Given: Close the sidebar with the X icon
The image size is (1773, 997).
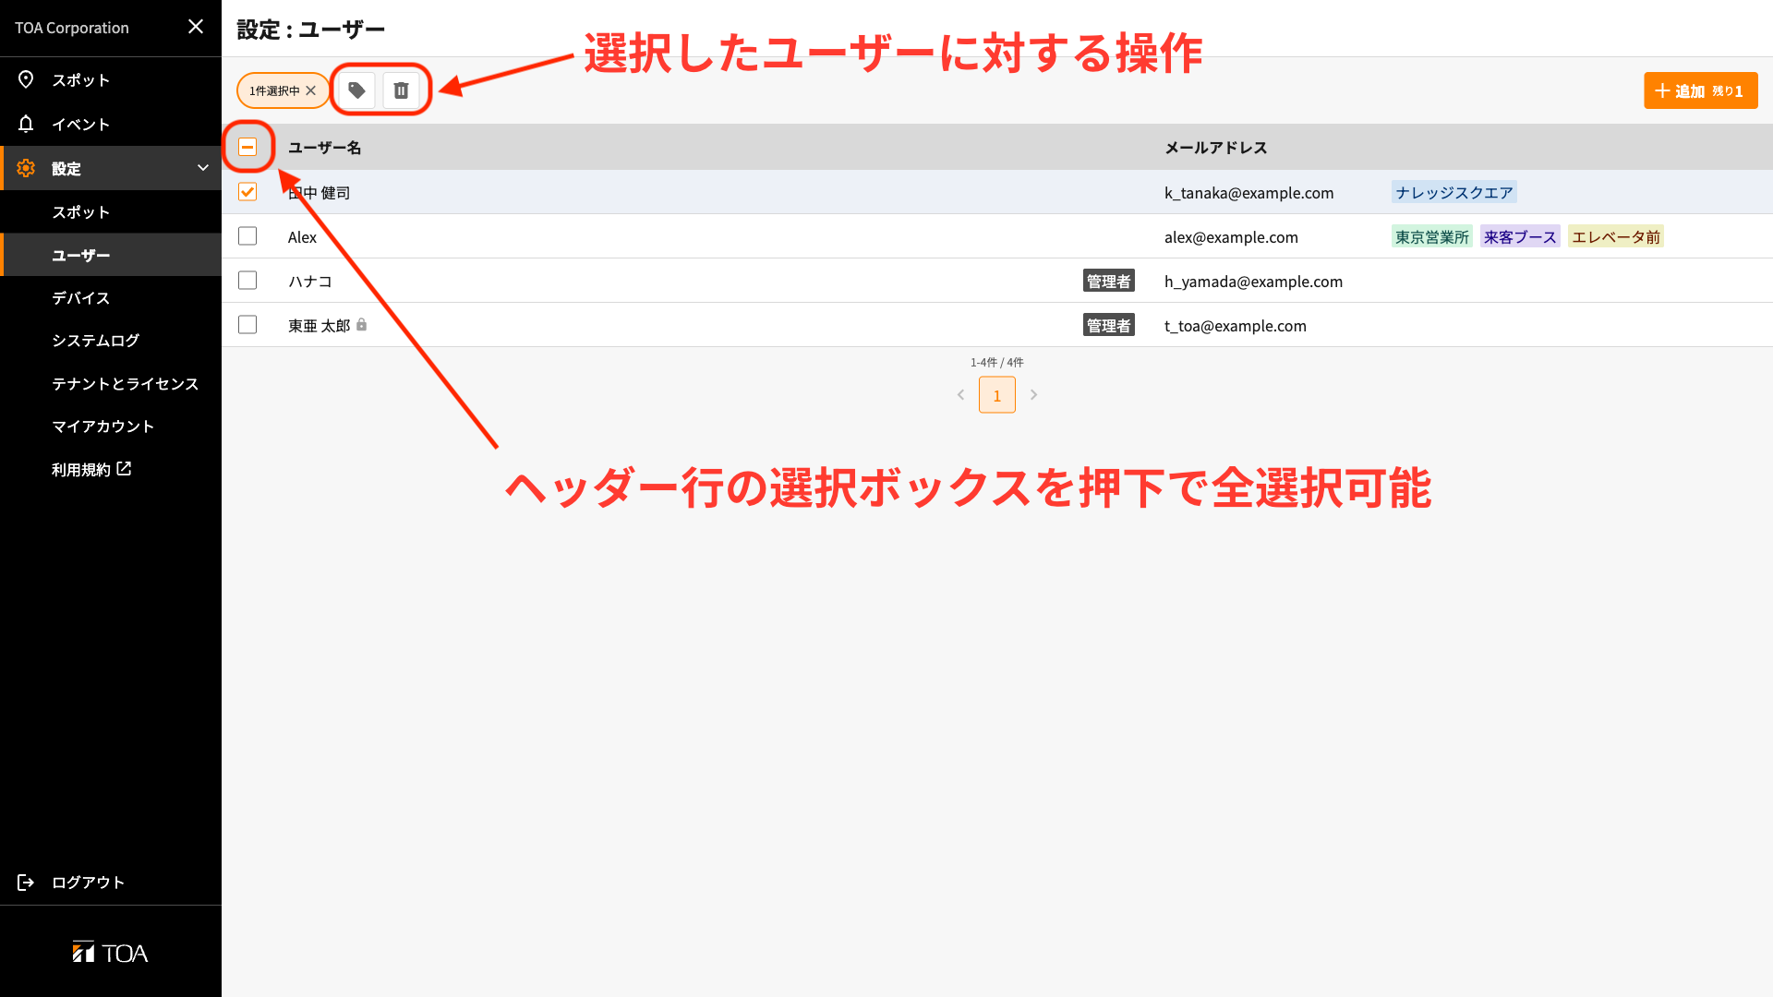Looking at the screenshot, I should [x=196, y=27].
